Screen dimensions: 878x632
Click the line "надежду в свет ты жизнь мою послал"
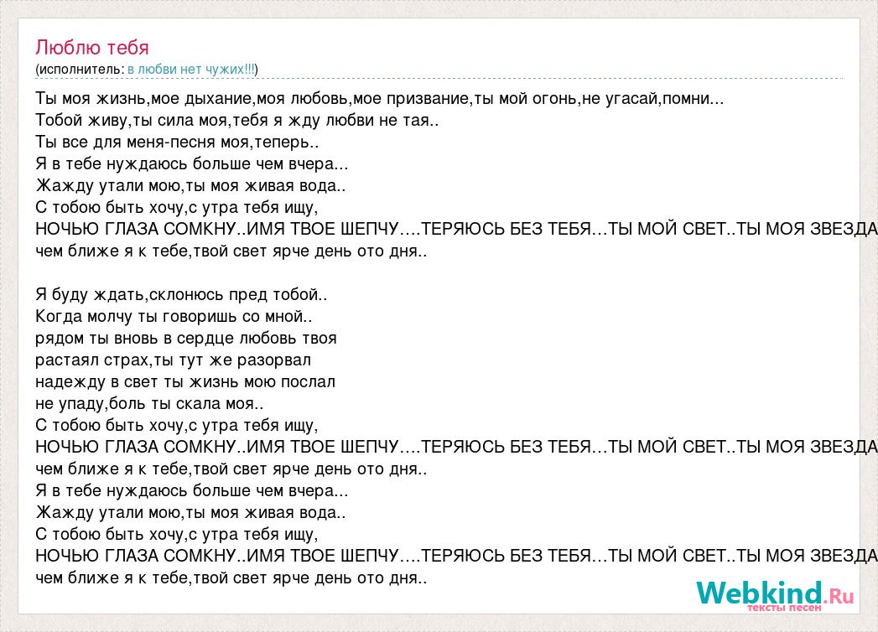pyautogui.click(x=185, y=381)
